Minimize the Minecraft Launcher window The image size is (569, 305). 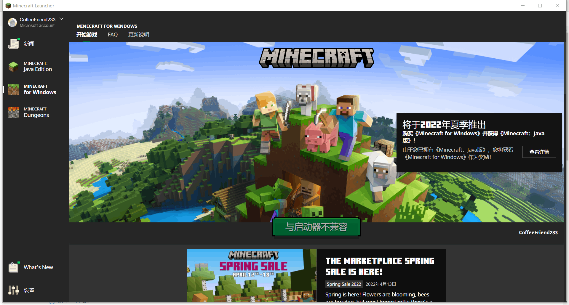coord(523,6)
